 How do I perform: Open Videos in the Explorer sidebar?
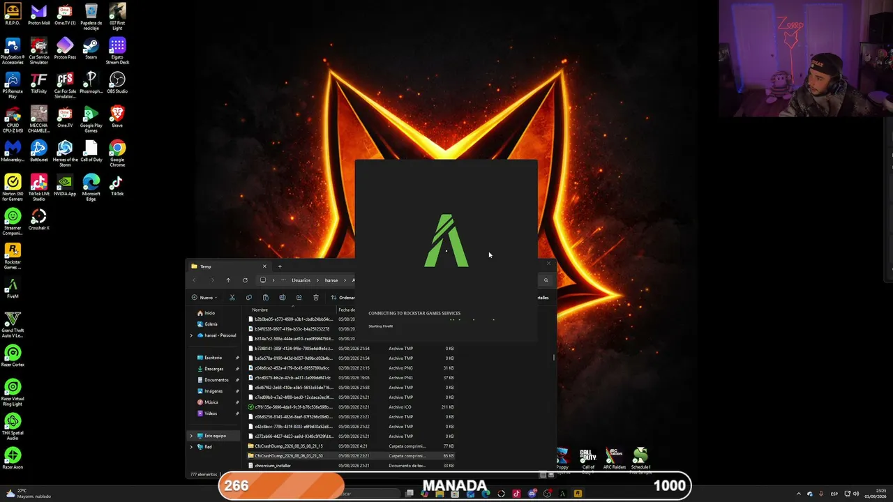click(x=207, y=413)
